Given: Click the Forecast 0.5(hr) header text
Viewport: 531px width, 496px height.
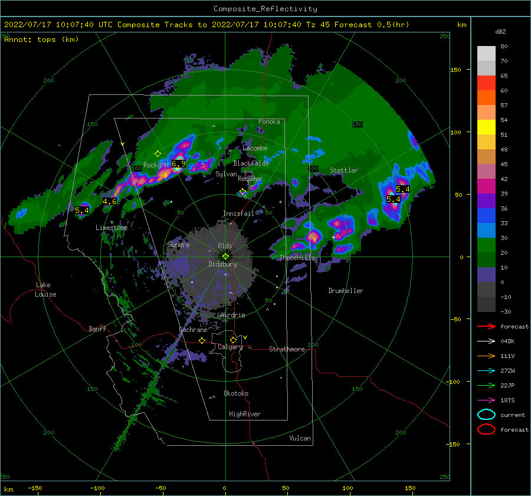Looking at the screenshot, I should (x=372, y=25).
